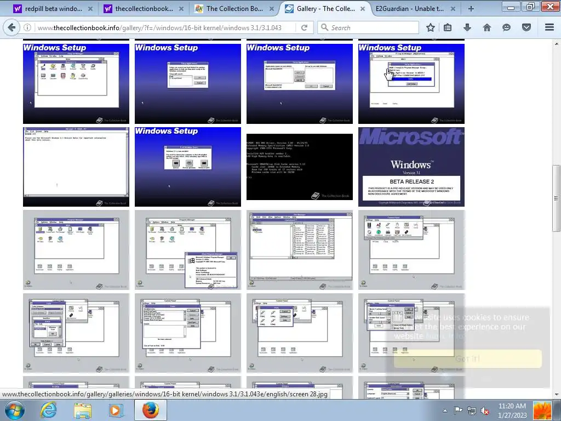Image resolution: width=561 pixels, height=421 pixels.
Task: Open the Windows Start orb
Action: (x=15, y=410)
